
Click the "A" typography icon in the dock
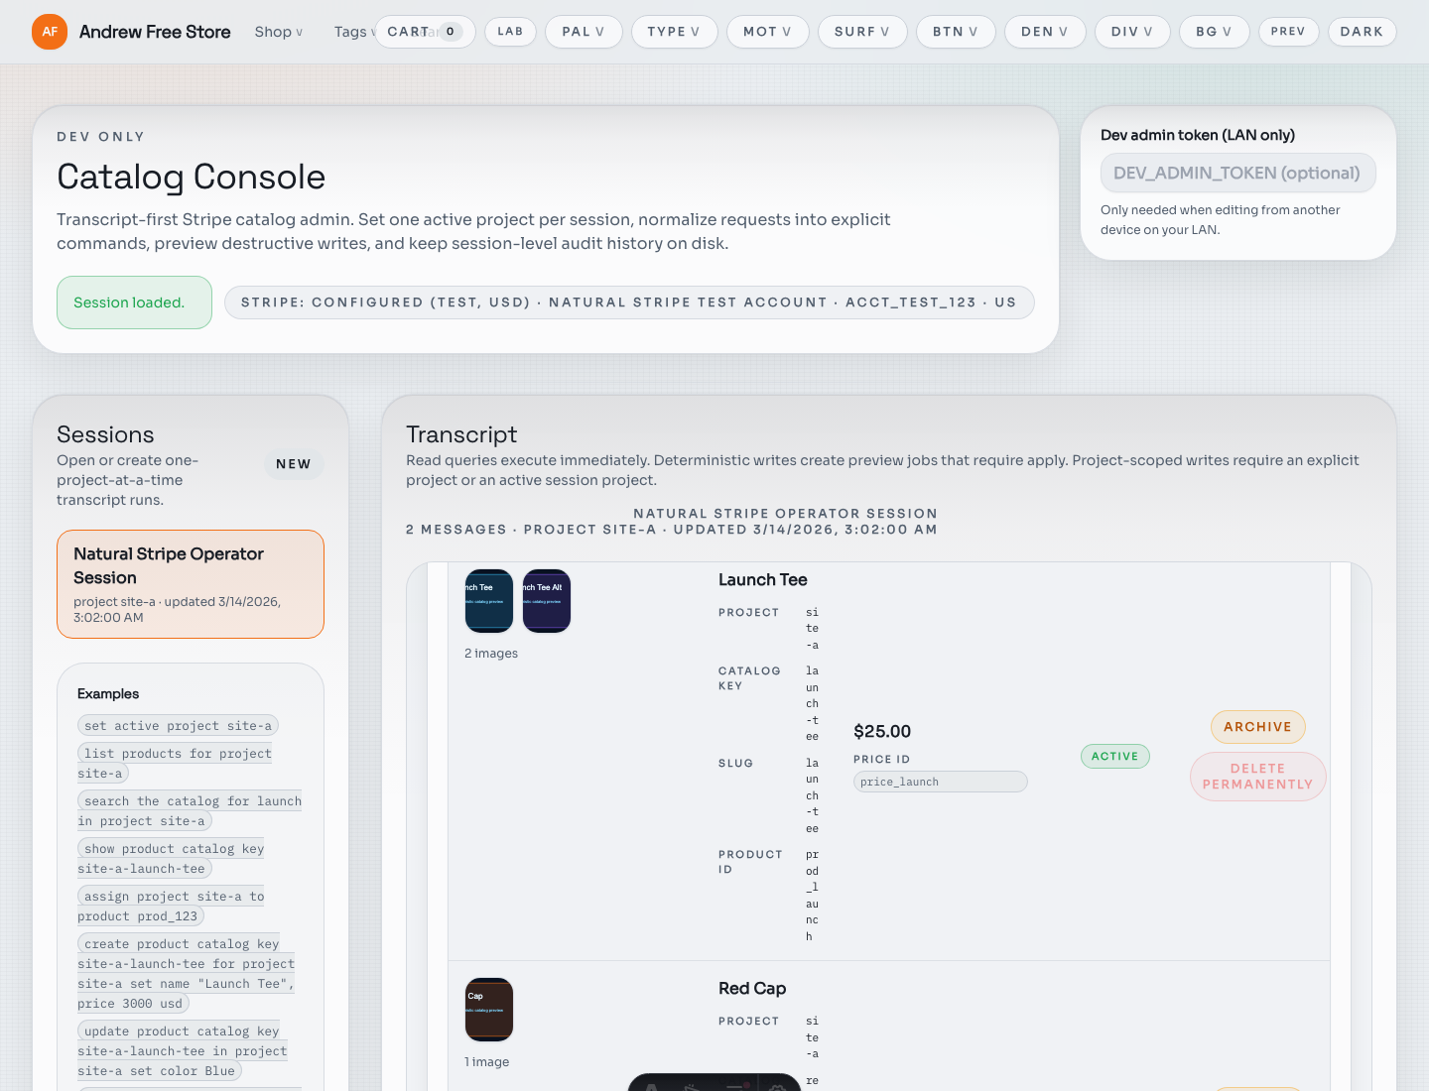pos(651,1087)
